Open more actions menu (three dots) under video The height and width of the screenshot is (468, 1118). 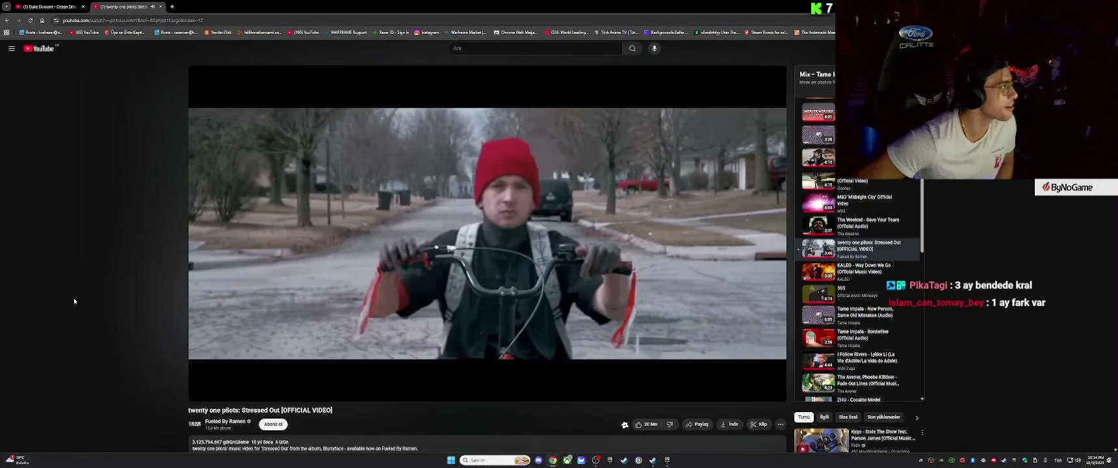tap(781, 424)
